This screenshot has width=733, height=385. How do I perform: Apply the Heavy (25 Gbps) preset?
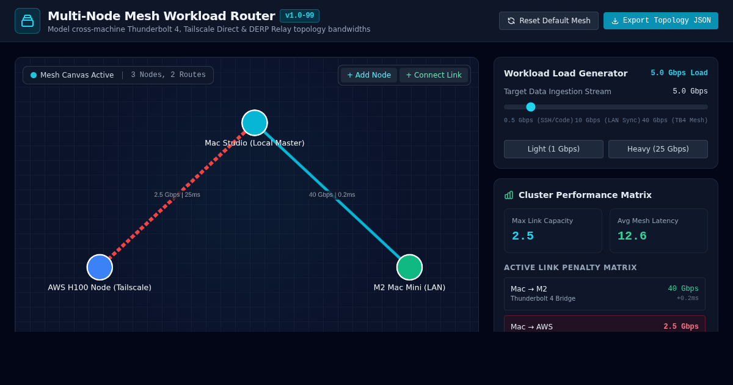[x=658, y=149]
